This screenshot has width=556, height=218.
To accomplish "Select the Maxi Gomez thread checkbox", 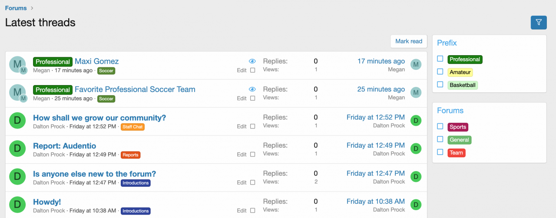I will coord(253,70).
